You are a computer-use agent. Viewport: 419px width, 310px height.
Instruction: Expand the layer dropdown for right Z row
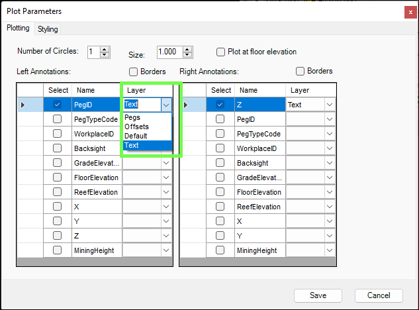click(x=329, y=105)
